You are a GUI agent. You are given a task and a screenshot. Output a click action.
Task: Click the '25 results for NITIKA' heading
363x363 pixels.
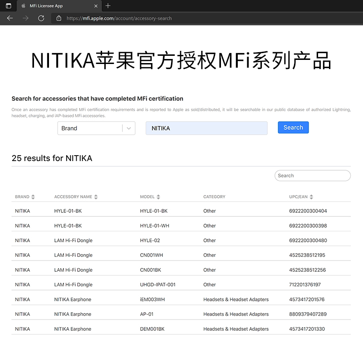52,158
